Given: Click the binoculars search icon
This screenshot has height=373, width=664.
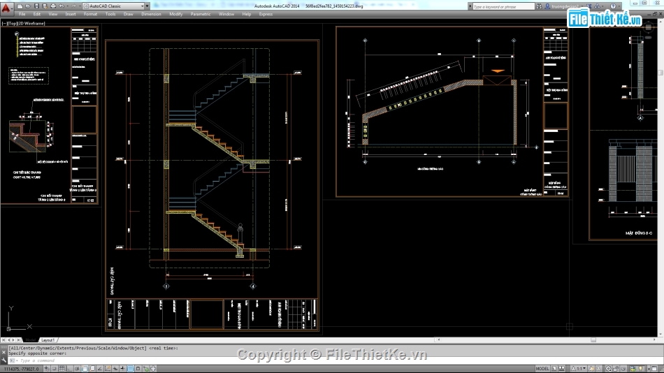Looking at the screenshot, I should tap(539, 6).
